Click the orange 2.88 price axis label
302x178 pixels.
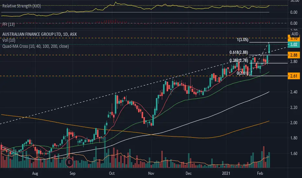click(294, 55)
